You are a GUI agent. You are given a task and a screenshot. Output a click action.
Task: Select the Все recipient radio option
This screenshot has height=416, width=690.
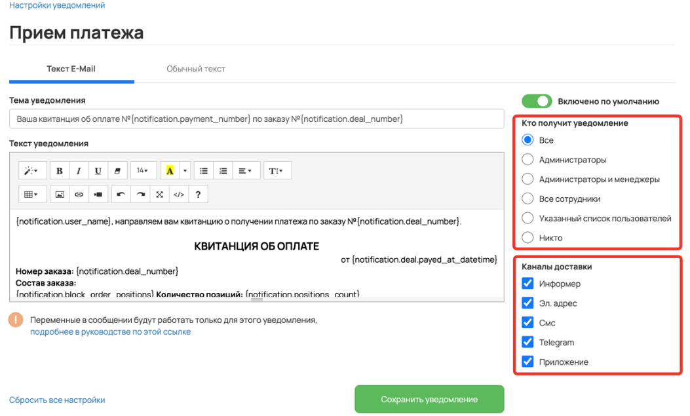click(x=527, y=140)
